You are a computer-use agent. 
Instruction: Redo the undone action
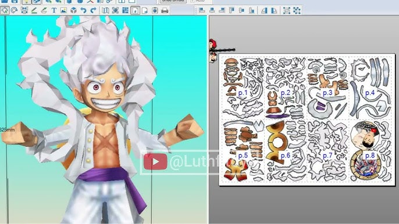[94, 10]
